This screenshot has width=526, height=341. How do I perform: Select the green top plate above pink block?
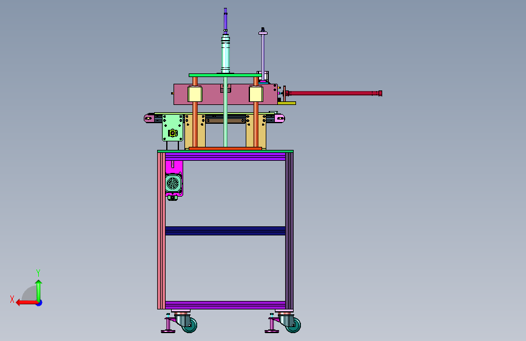(224, 75)
